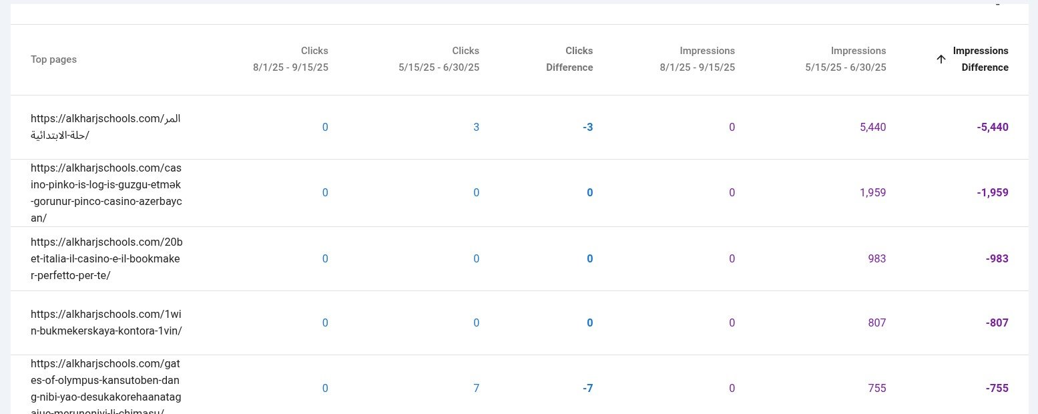The height and width of the screenshot is (414, 1038).
Task: Sort by Clicks 8/1/25 - 9/15/25 column
Action: pos(291,59)
